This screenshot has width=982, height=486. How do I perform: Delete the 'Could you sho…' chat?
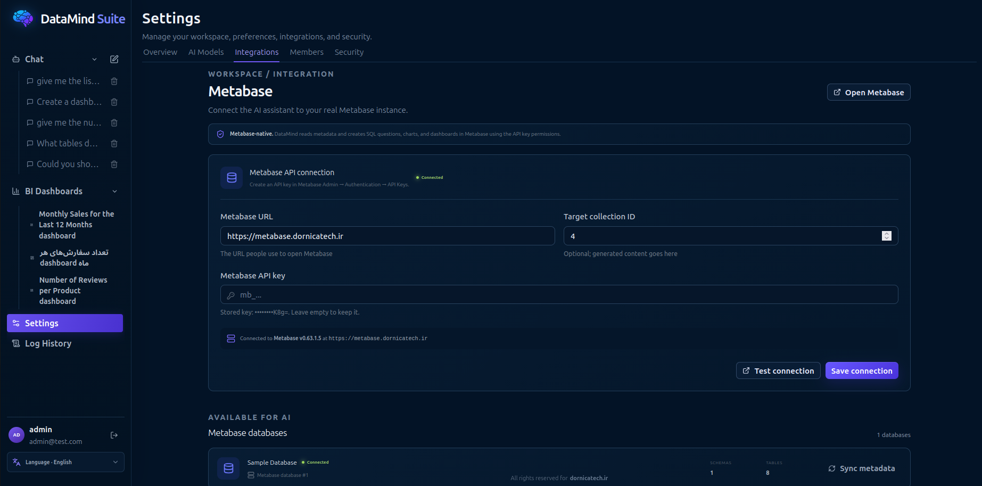coord(114,164)
